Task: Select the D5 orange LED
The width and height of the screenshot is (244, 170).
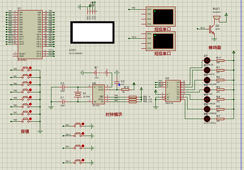Action: pos(207,109)
